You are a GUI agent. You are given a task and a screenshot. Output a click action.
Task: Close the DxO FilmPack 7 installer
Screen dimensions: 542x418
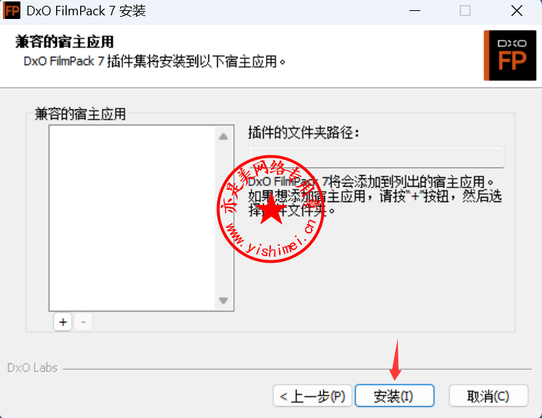517,11
